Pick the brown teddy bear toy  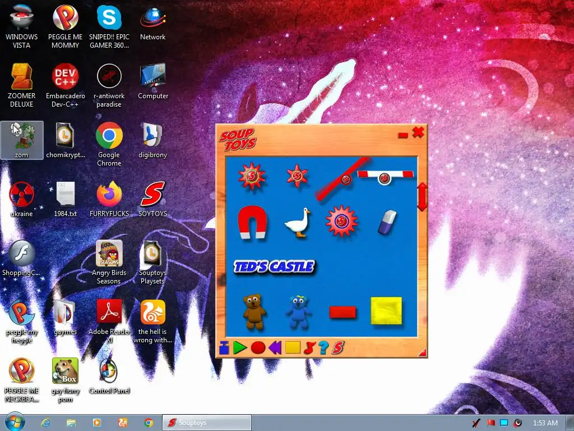(x=254, y=311)
